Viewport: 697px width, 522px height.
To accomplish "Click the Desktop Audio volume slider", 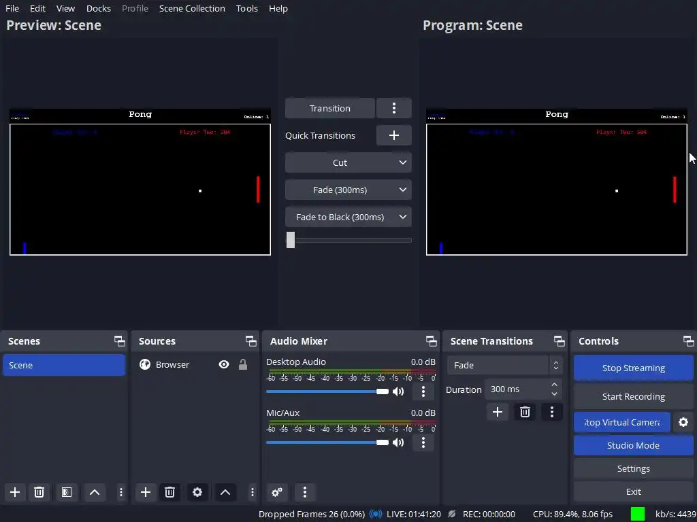I will point(327,391).
